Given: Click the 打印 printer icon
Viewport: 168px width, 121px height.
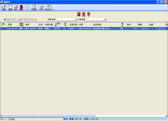Looking at the screenshot, I should (x=41, y=8).
